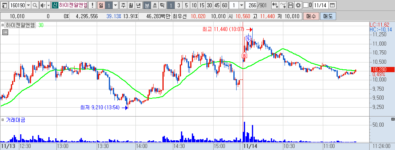Click the add line indicator icon
Screen dimensions: 395x150
pos(283,5)
